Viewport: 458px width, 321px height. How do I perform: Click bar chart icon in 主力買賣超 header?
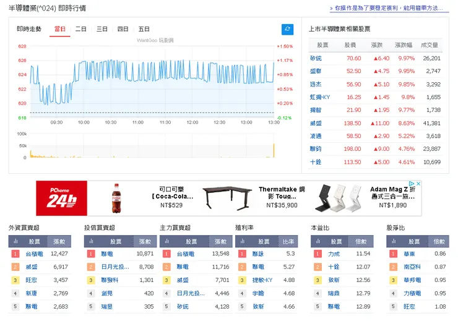(x=167, y=241)
